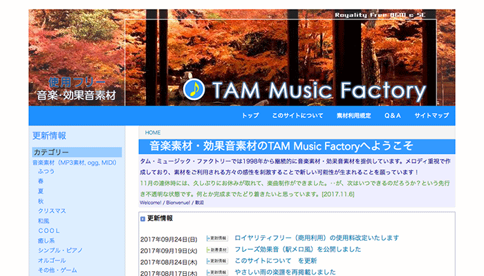Image resolution: width=484 pixels, height=276 pixels.
Task: Open ロイヤリティフリー使用料改定 news link
Action: pos(317,238)
